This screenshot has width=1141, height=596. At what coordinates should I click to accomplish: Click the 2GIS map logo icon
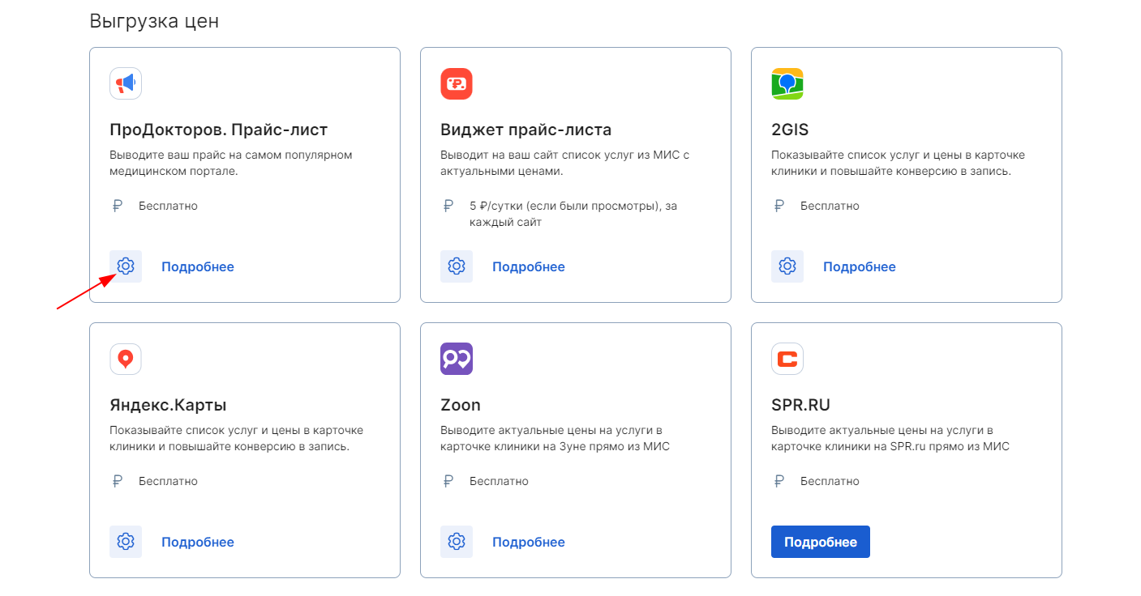[787, 83]
